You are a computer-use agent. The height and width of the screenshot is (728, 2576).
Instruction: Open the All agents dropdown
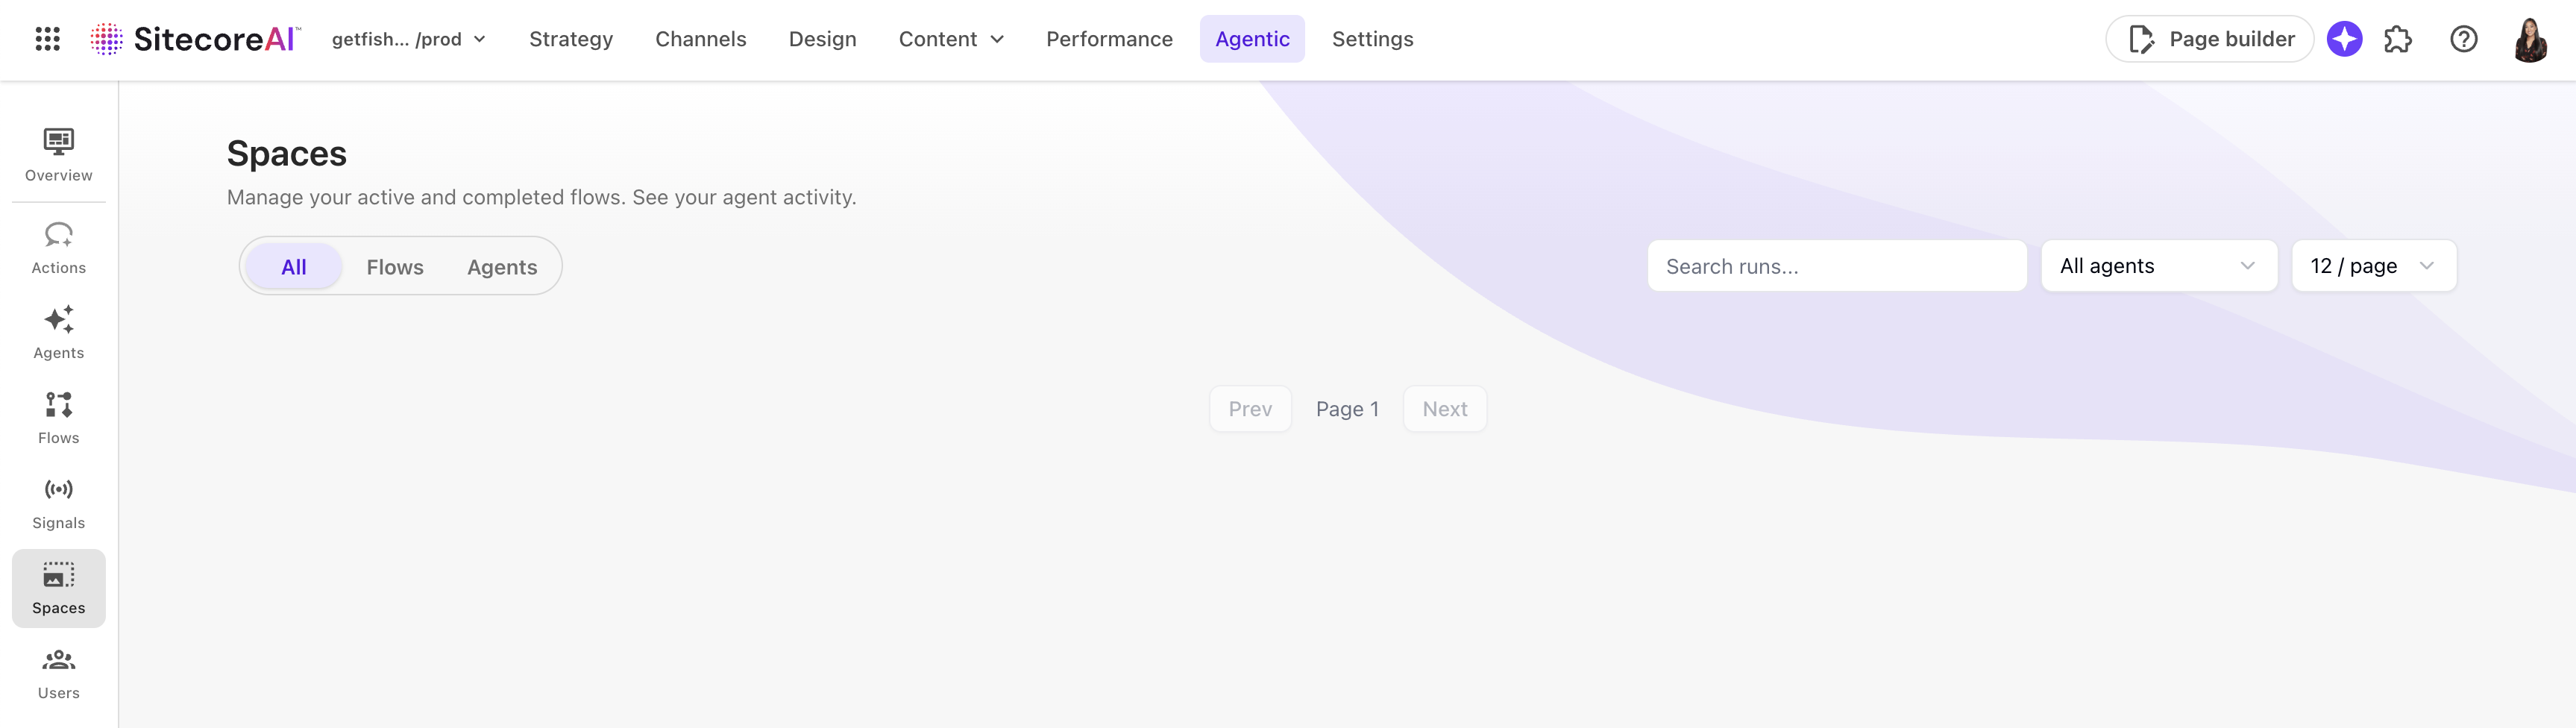[x=2159, y=266]
